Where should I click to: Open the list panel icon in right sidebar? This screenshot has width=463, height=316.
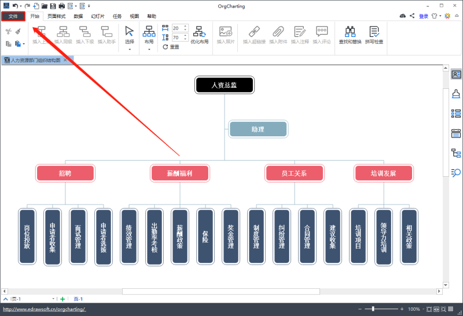coord(456,113)
